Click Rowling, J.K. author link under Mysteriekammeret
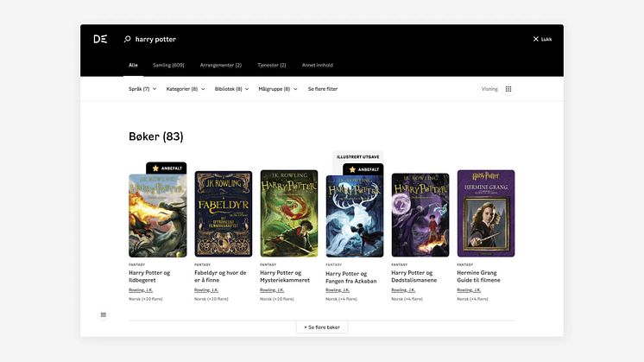 [272, 290]
